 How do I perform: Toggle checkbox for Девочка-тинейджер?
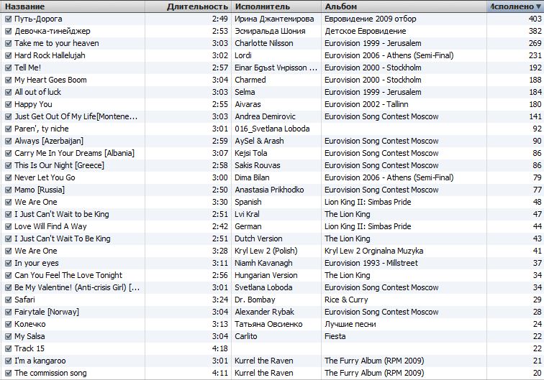click(9, 31)
